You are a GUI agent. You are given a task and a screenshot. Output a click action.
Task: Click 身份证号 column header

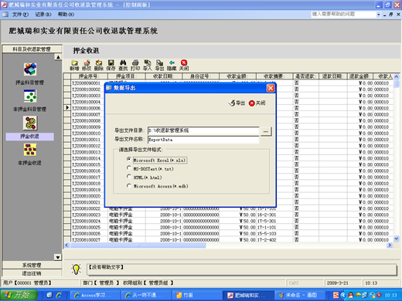click(x=201, y=76)
